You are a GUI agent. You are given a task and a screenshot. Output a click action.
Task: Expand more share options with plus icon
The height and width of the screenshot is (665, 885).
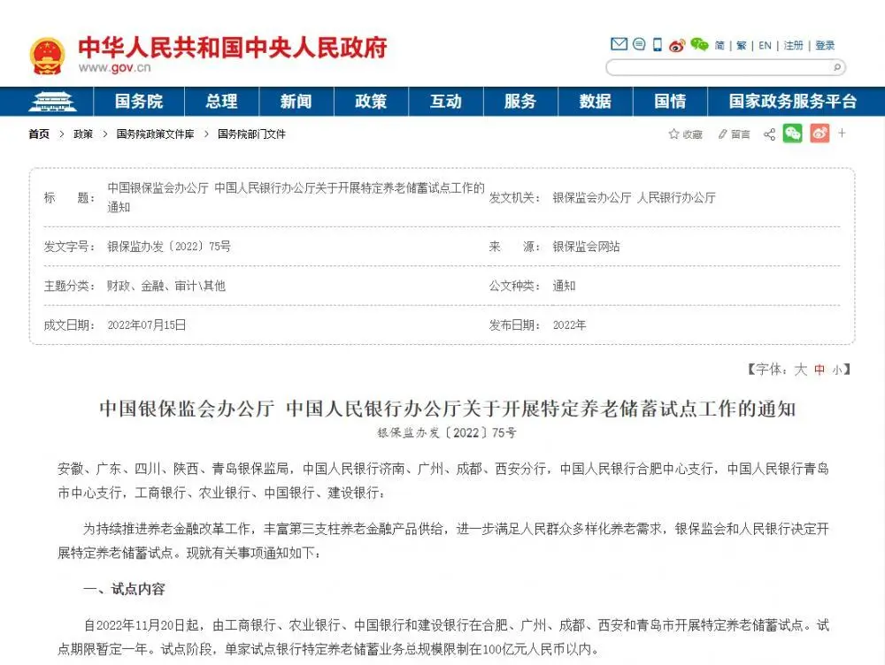(843, 134)
